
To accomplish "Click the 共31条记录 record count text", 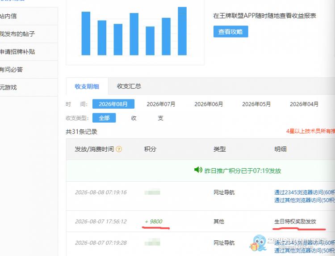I will (x=81, y=132).
